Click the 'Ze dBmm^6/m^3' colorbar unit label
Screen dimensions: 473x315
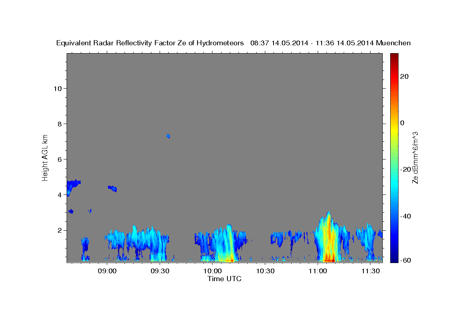[x=415, y=157]
